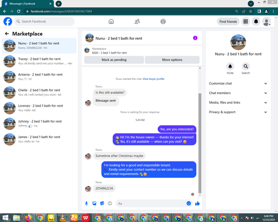
Task: Share this page icon in address bar
Action: (x=244, y=11)
